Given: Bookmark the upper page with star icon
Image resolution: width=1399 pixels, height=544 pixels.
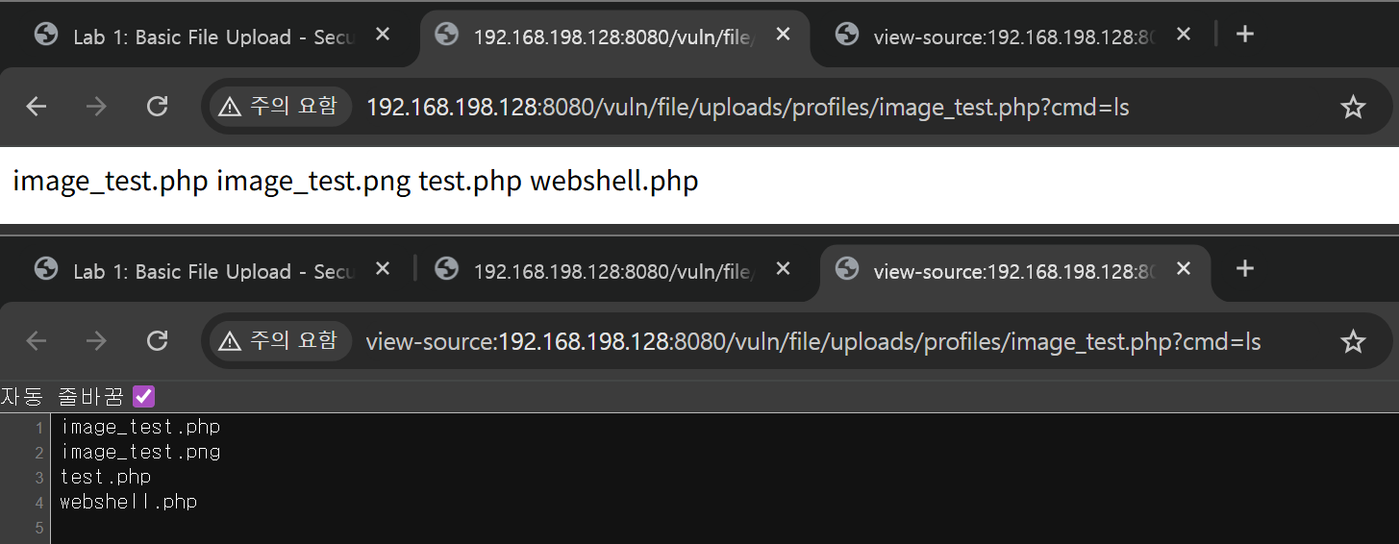Looking at the screenshot, I should point(1353,107).
